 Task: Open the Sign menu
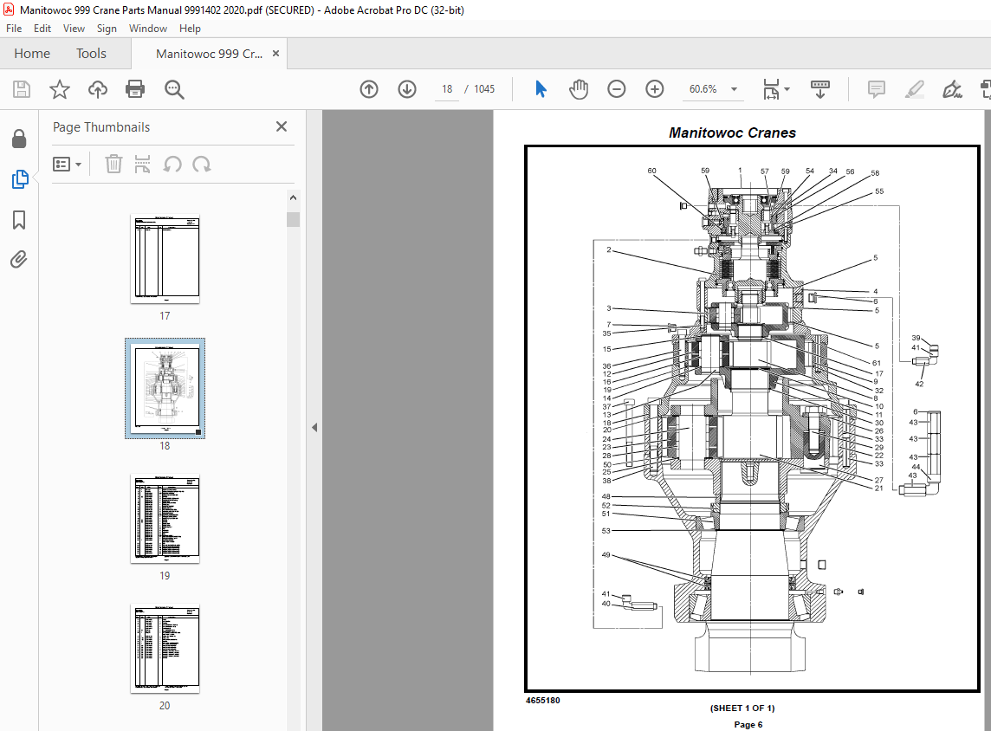coord(107,29)
